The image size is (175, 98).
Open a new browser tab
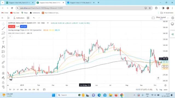coord(98,2)
